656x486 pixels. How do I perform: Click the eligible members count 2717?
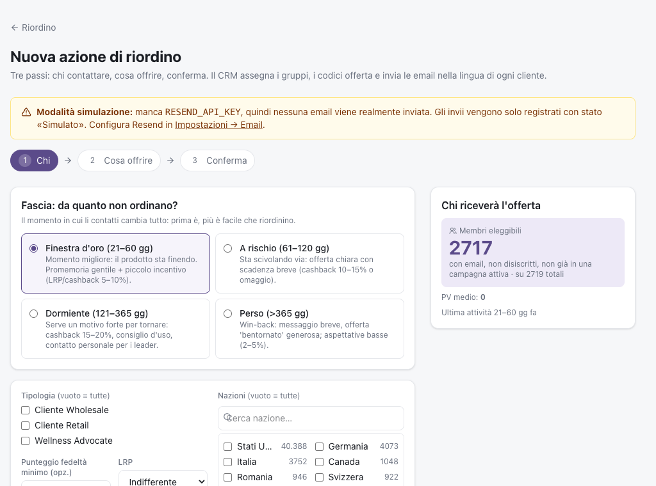tap(471, 248)
